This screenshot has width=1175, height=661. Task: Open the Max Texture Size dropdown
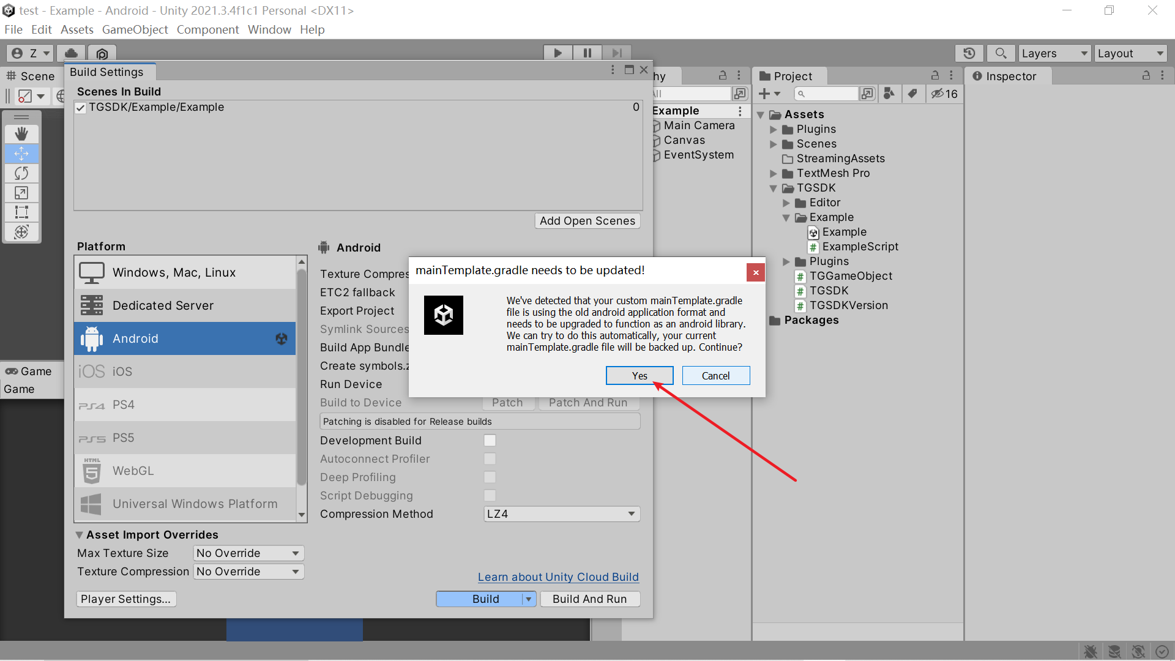pos(248,553)
